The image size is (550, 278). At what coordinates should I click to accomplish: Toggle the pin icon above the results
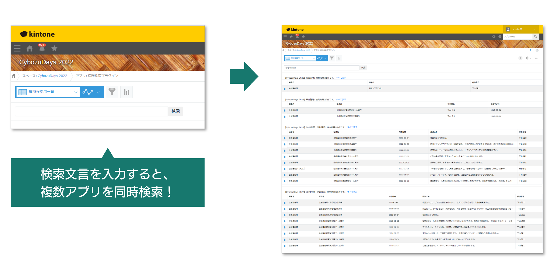point(530,50)
